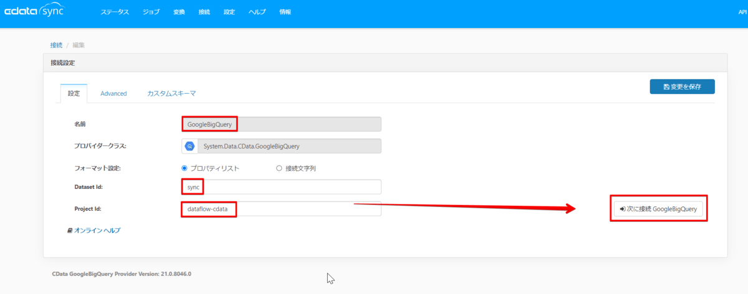The image size is (748, 294).
Task: Switch to the Advanced tab
Action: (x=113, y=93)
